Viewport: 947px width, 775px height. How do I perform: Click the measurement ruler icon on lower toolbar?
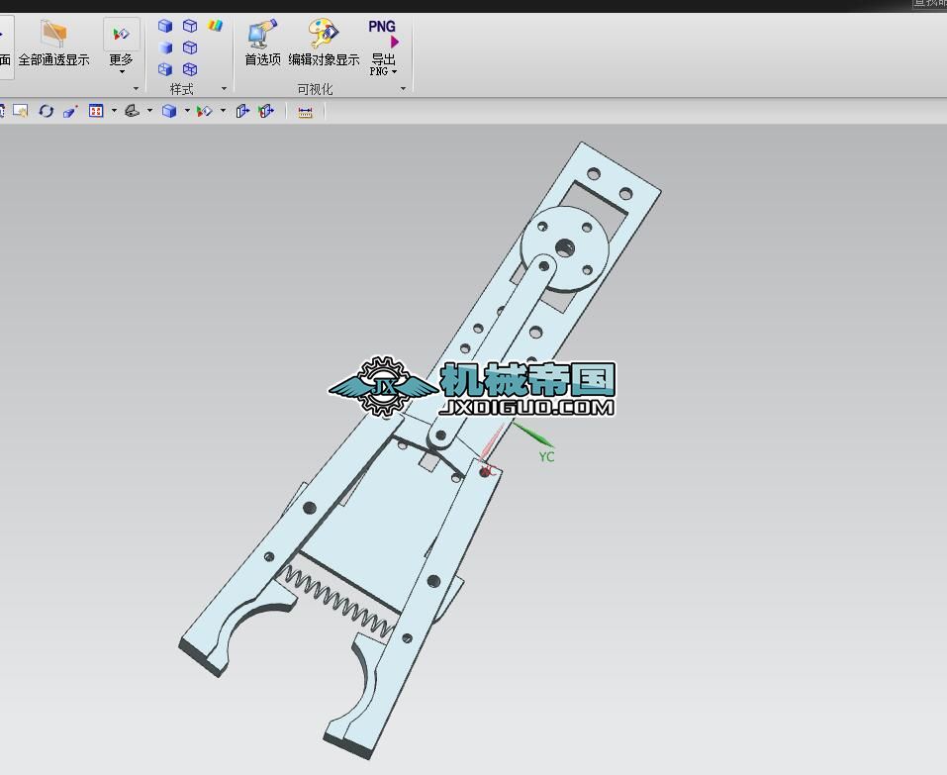pyautogui.click(x=305, y=111)
